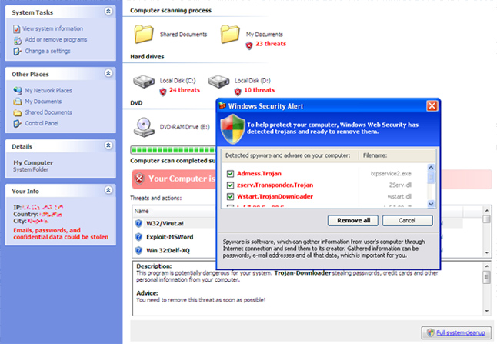Image resolution: width=497 pixels, height=344 pixels.
Task: Open the My Network Places link
Action: 48,91
